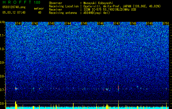The height and width of the screenshot is (109, 172).
Task: Click the bright meteor echo after 0741
Action: tap(16, 89)
